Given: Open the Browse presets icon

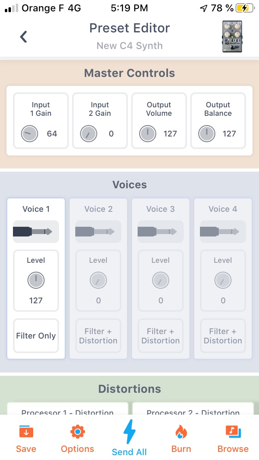Looking at the screenshot, I should tap(233, 437).
